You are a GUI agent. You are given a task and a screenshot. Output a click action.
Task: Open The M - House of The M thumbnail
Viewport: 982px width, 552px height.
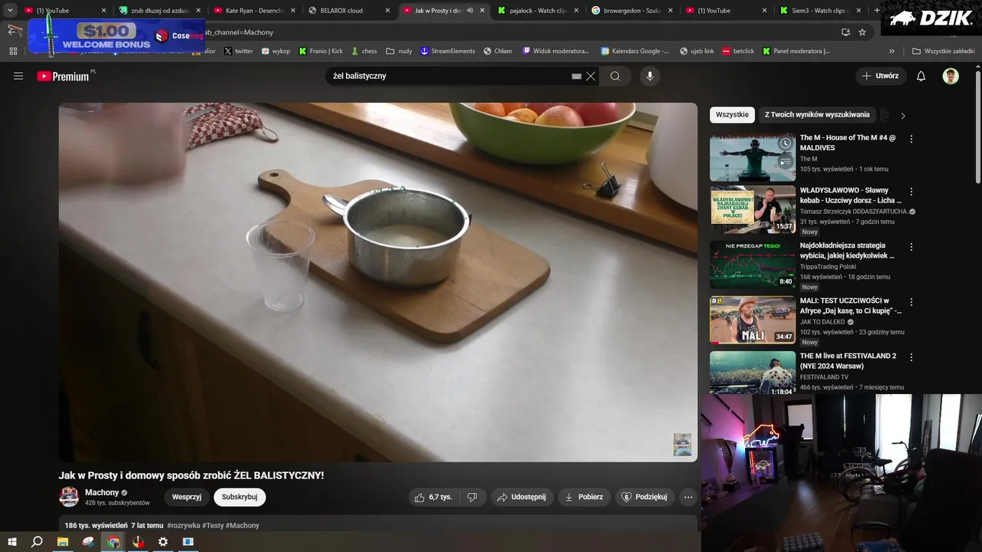(753, 158)
